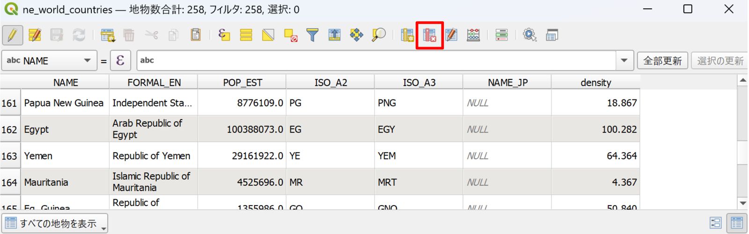
Task: Select row 164 by its row number
Action: pos(9,183)
